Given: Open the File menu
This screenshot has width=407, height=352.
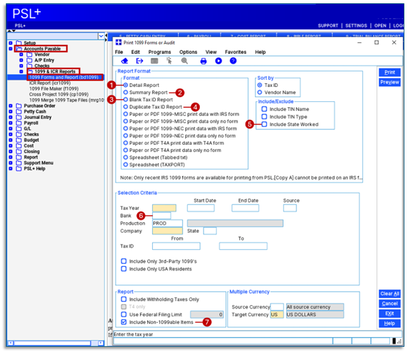Looking at the screenshot, I should coord(119,52).
